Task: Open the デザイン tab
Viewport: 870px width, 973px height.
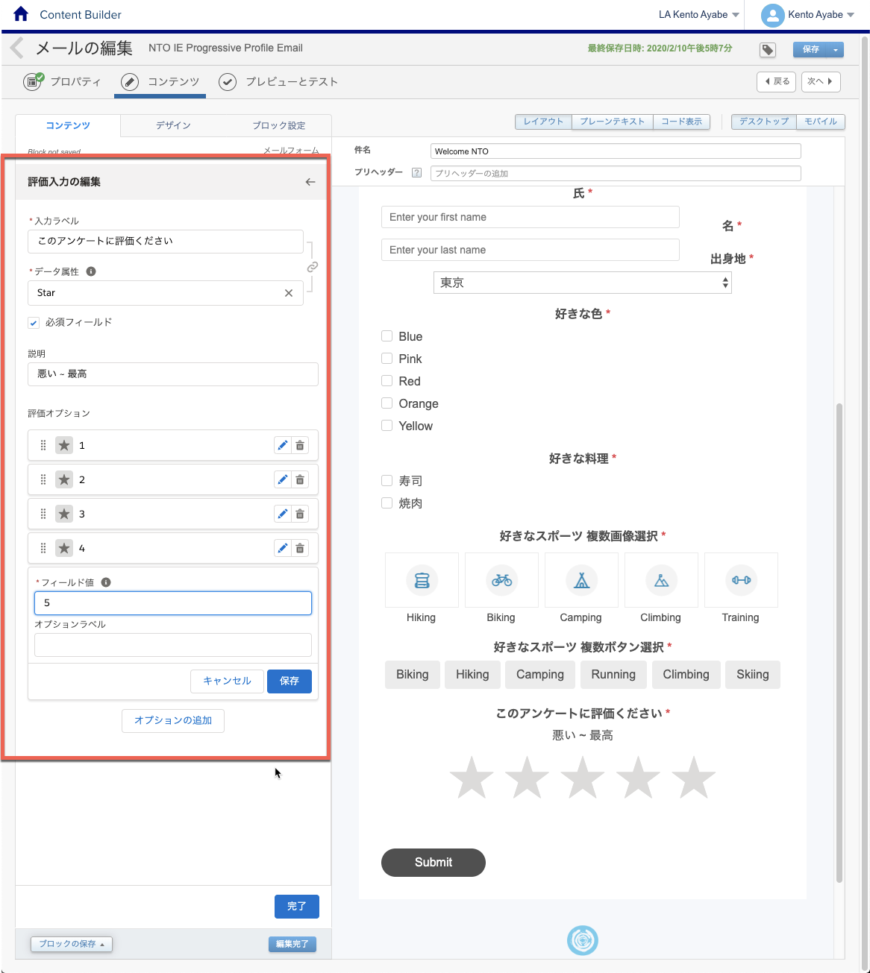Action: point(173,125)
